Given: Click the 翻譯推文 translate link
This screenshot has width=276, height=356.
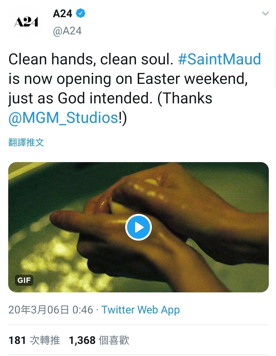Looking at the screenshot, I should pyautogui.click(x=26, y=142).
